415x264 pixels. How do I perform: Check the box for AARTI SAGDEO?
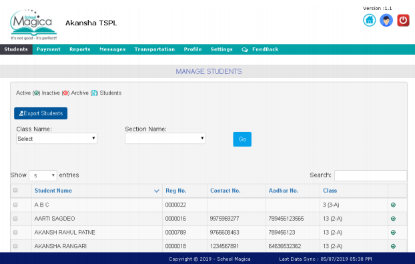coord(15,219)
